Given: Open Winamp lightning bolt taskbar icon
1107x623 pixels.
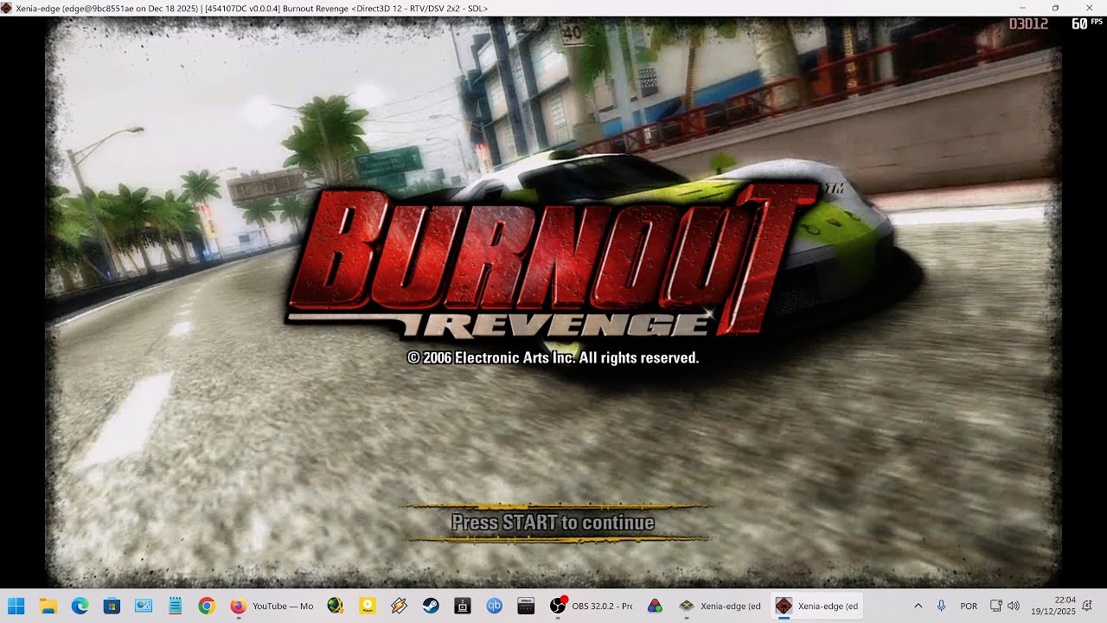Looking at the screenshot, I should click(399, 606).
